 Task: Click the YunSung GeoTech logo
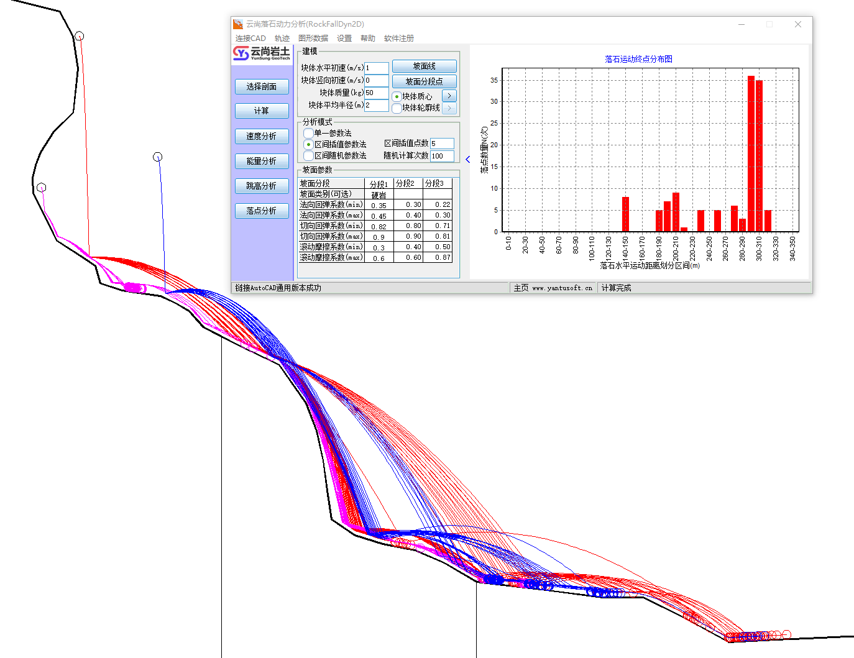[x=262, y=53]
